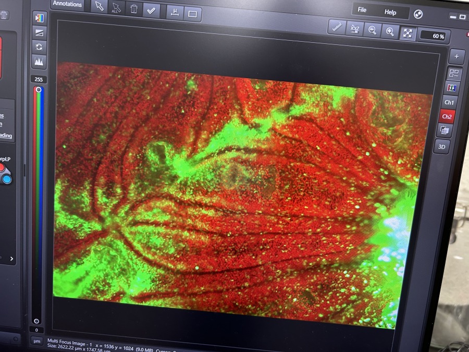Click the underlined 'ading' link in left panel

point(6,135)
